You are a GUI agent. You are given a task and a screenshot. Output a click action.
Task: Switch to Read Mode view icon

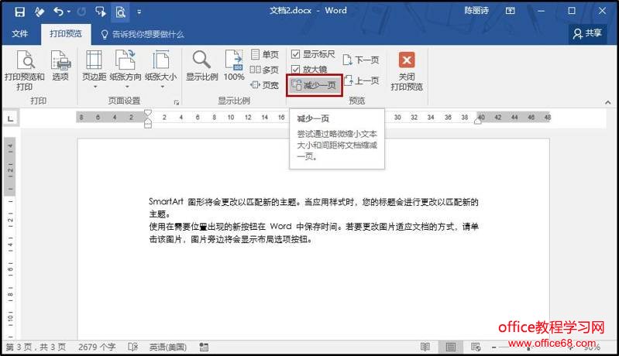click(425, 347)
